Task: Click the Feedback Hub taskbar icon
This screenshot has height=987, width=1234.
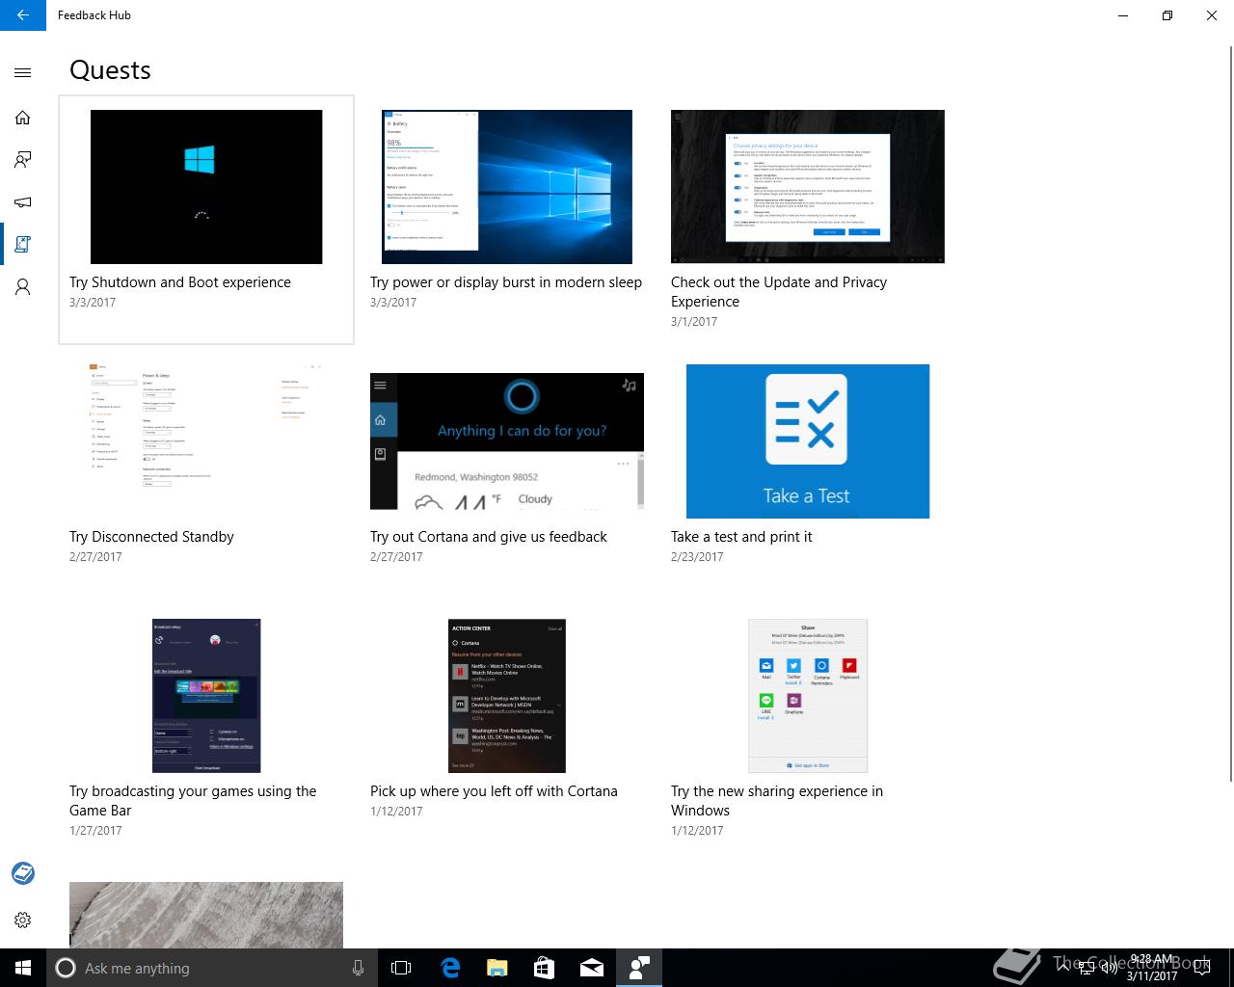Action: coord(639,968)
